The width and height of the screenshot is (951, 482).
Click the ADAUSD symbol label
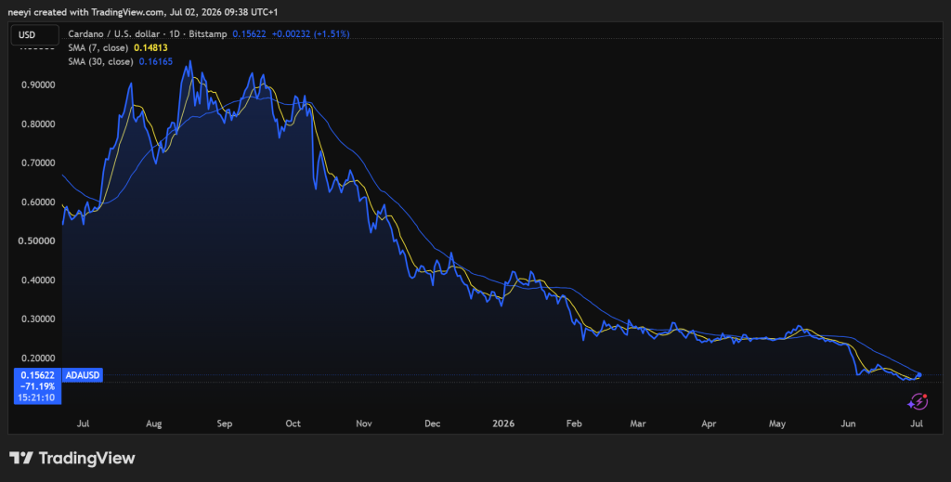[82, 375]
